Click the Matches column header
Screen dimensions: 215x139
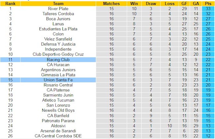click(x=111, y=3)
